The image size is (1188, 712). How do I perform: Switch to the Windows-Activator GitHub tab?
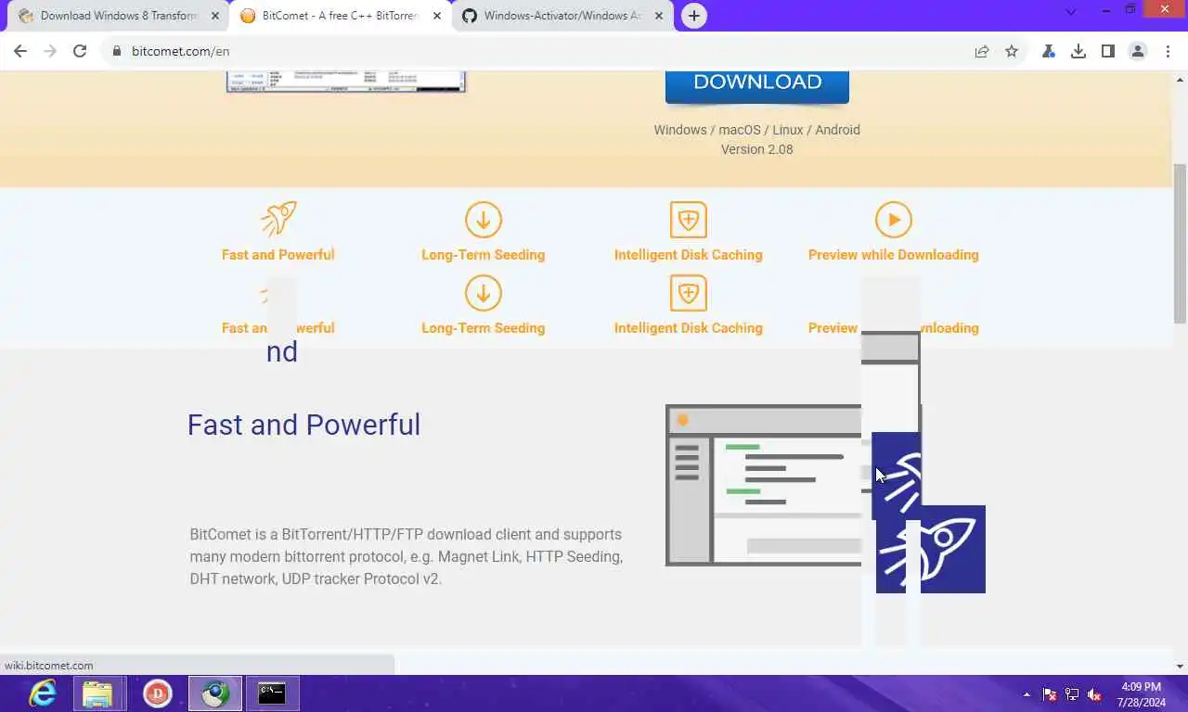coord(562,16)
